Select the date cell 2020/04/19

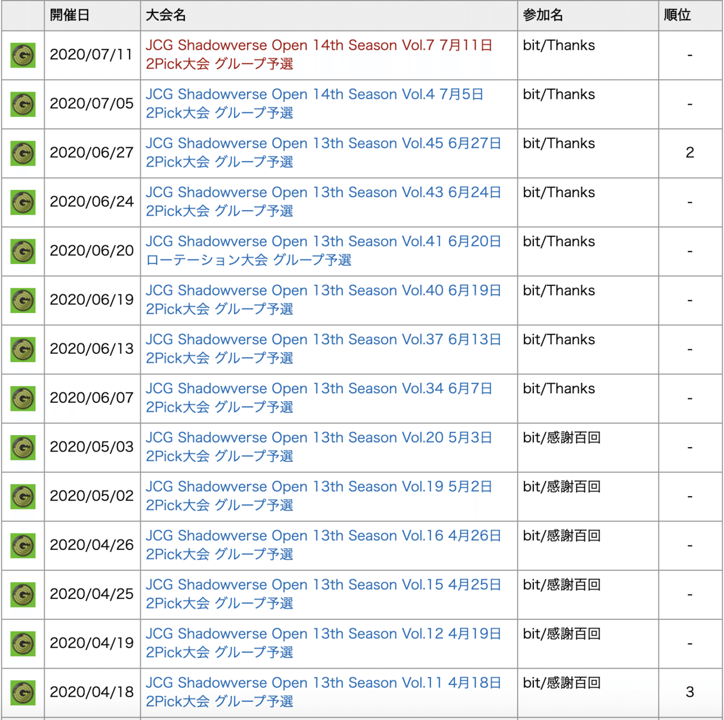coord(92,643)
